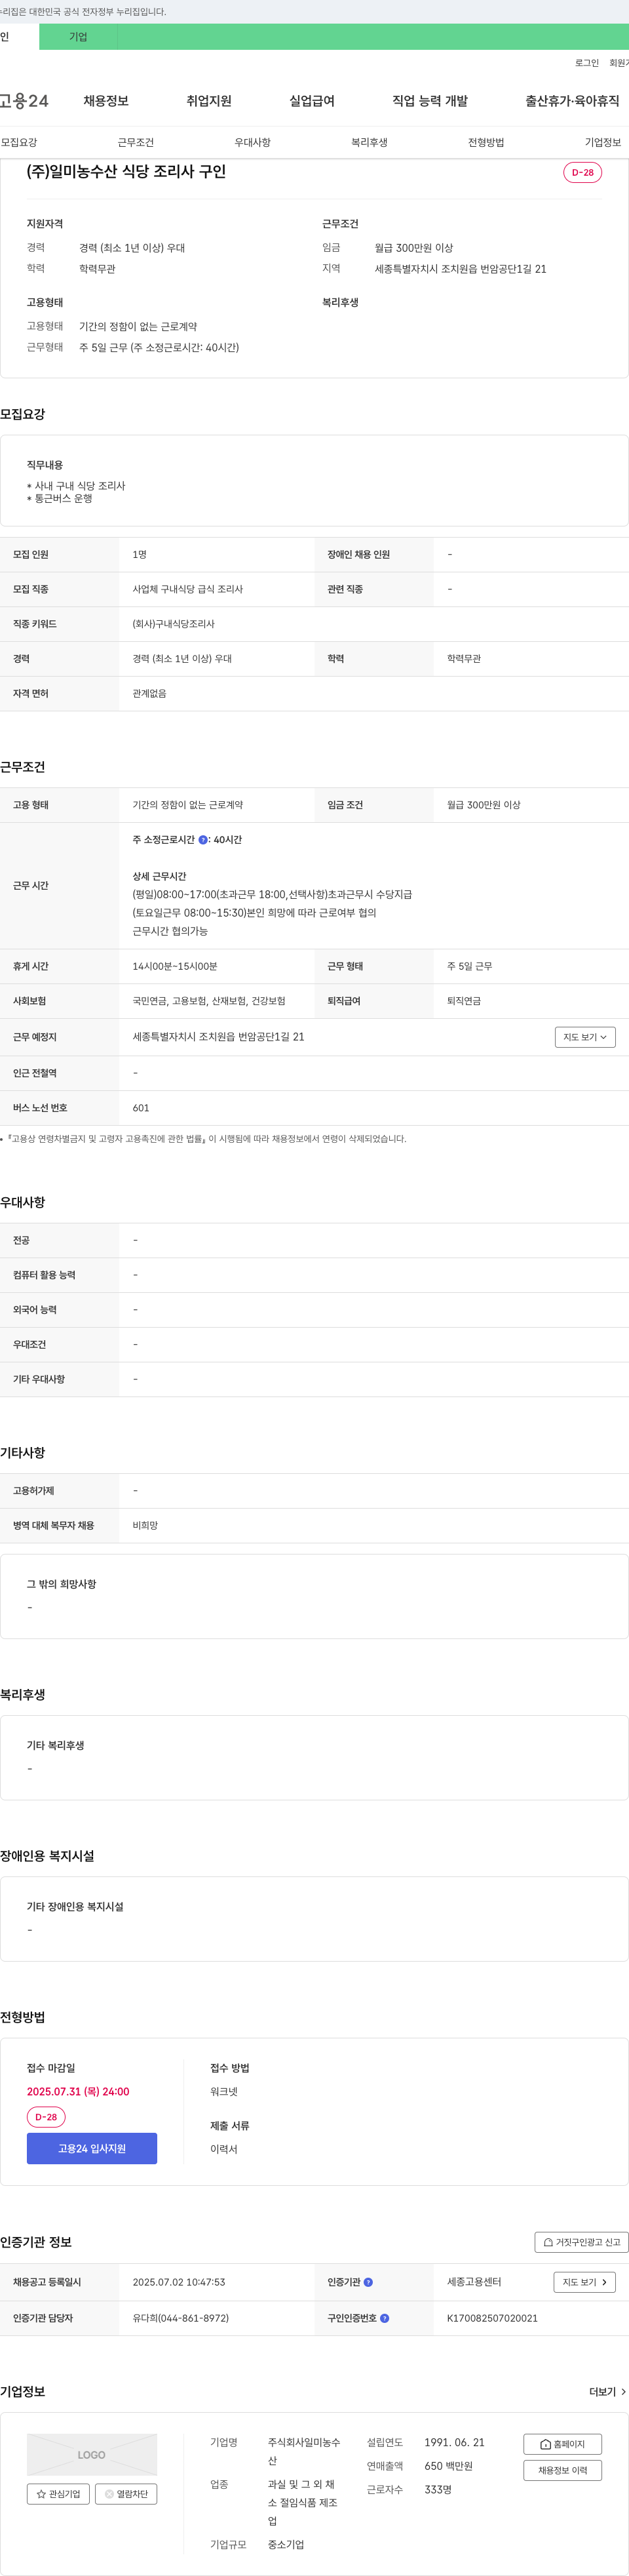Open 지도 보기 for 세종고용센터

pyautogui.click(x=585, y=2282)
